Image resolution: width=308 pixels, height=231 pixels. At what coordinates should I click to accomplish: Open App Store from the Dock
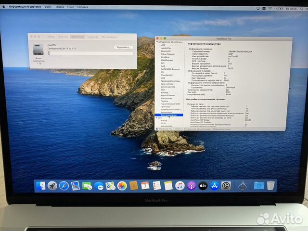(x=215, y=186)
